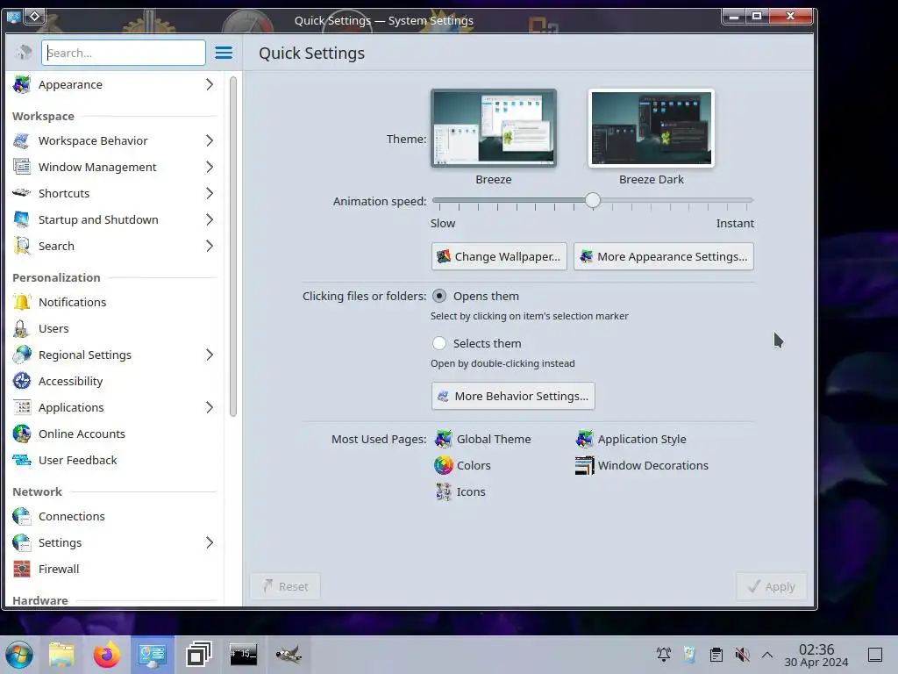Click the Regional Settings globe icon
The width and height of the screenshot is (898, 674).
pos(22,355)
